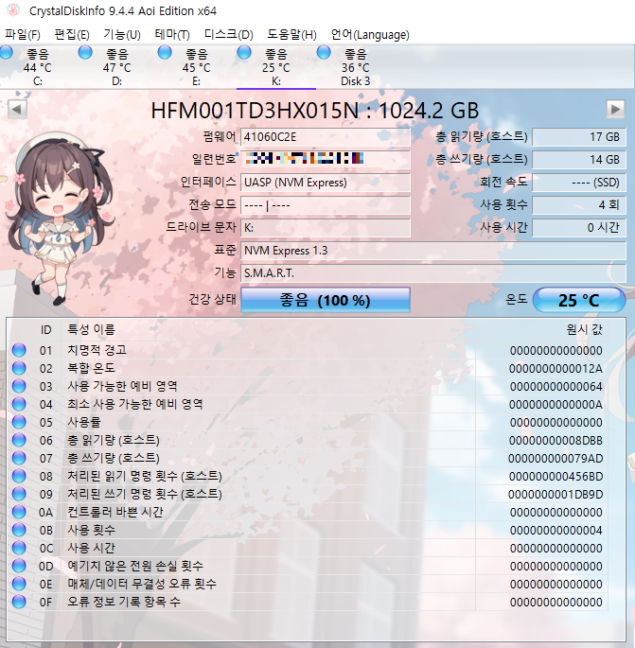The image size is (635, 648).
Task: Click rotation rate value ---- (SSD)
Action: (x=579, y=183)
